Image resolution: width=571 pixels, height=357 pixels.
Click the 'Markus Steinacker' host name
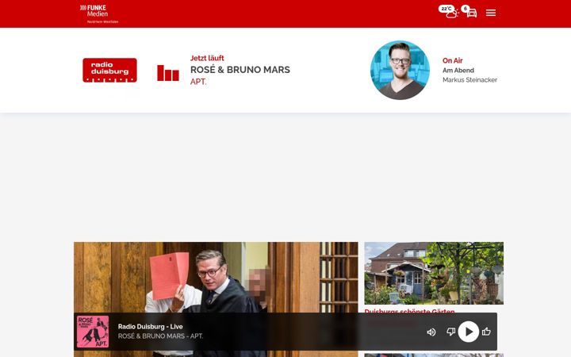[469, 80]
